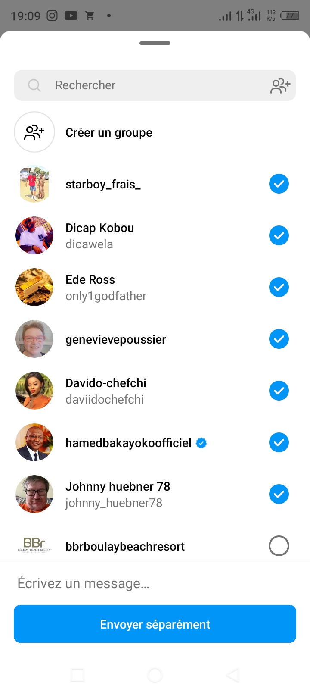The image size is (310, 695).
Task: Uncheck Johnny huebner 78
Action: click(x=279, y=494)
